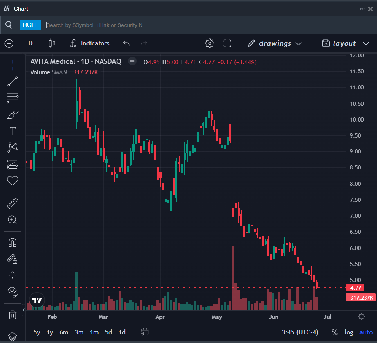Toggle stay in drawing mode

[13, 259]
